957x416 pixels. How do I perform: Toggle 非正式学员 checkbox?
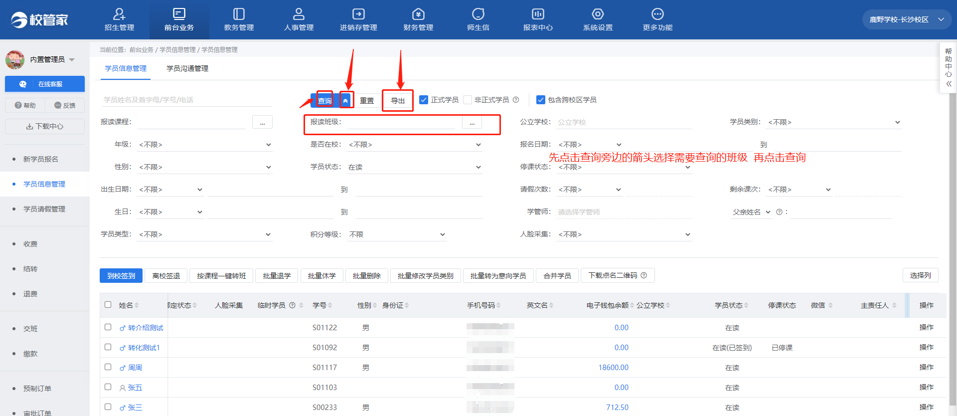click(x=468, y=100)
